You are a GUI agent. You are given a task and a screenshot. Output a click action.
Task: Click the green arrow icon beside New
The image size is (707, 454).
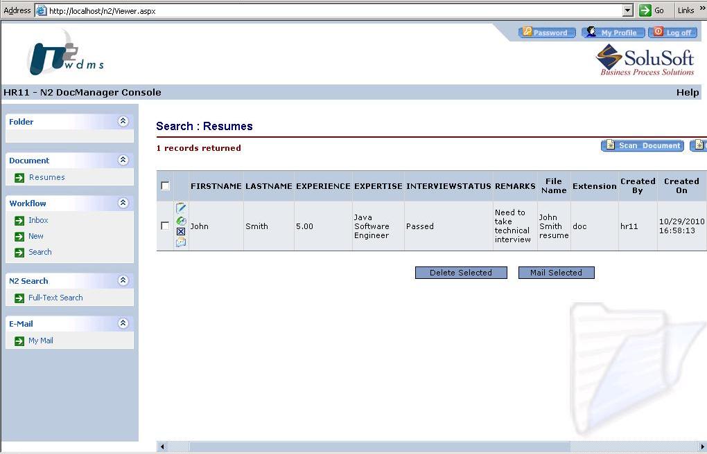coord(19,237)
